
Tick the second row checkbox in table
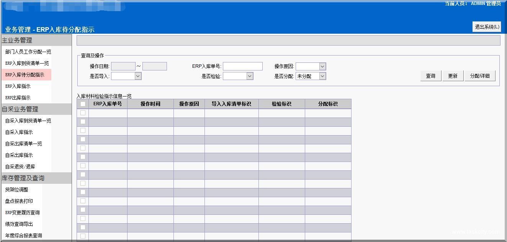pyautogui.click(x=83, y=122)
